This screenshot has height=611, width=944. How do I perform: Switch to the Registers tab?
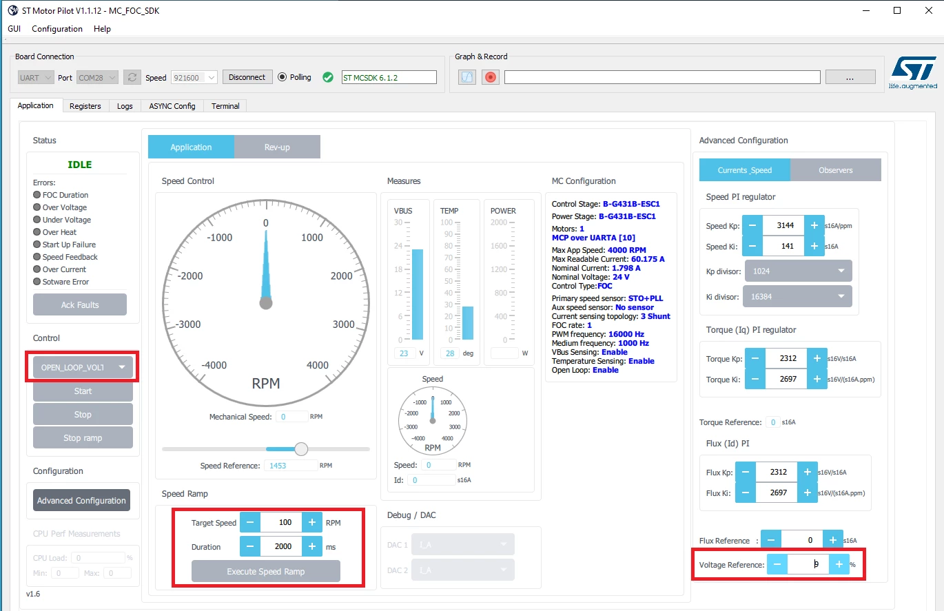(x=85, y=106)
